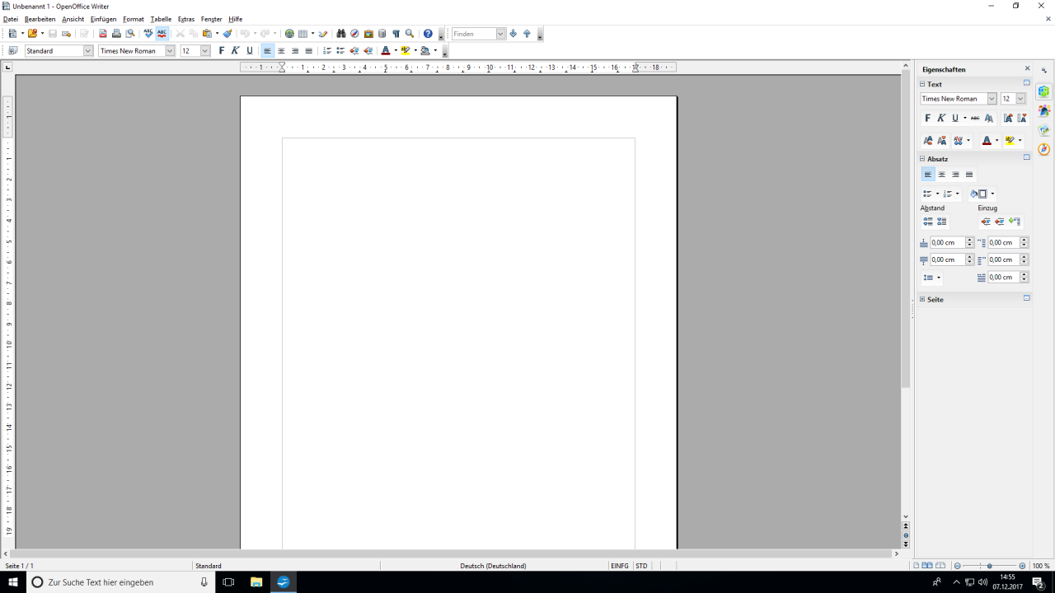The image size is (1055, 593).
Task: Open OpenOffice Help question mark icon
Action: point(428,34)
